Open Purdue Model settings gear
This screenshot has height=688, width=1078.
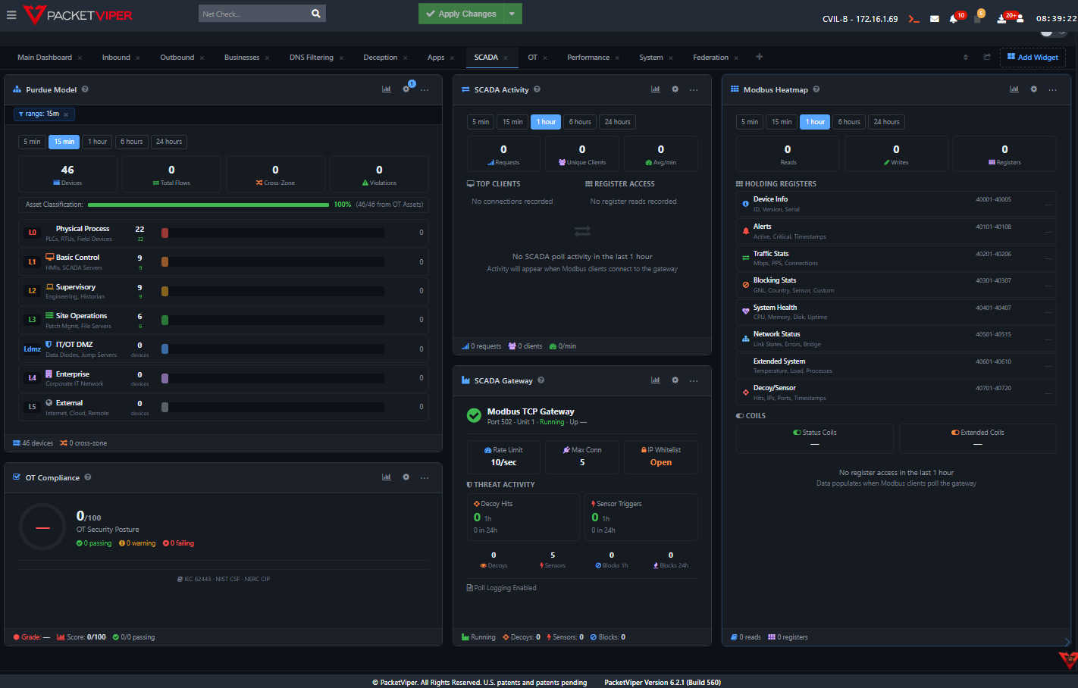click(406, 89)
